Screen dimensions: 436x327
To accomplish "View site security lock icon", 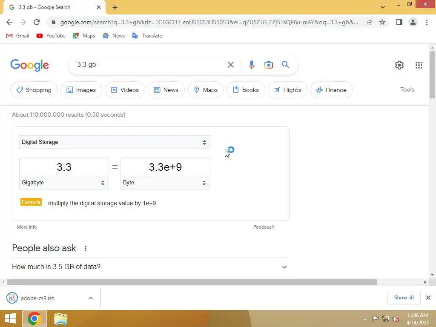I will (x=54, y=22).
